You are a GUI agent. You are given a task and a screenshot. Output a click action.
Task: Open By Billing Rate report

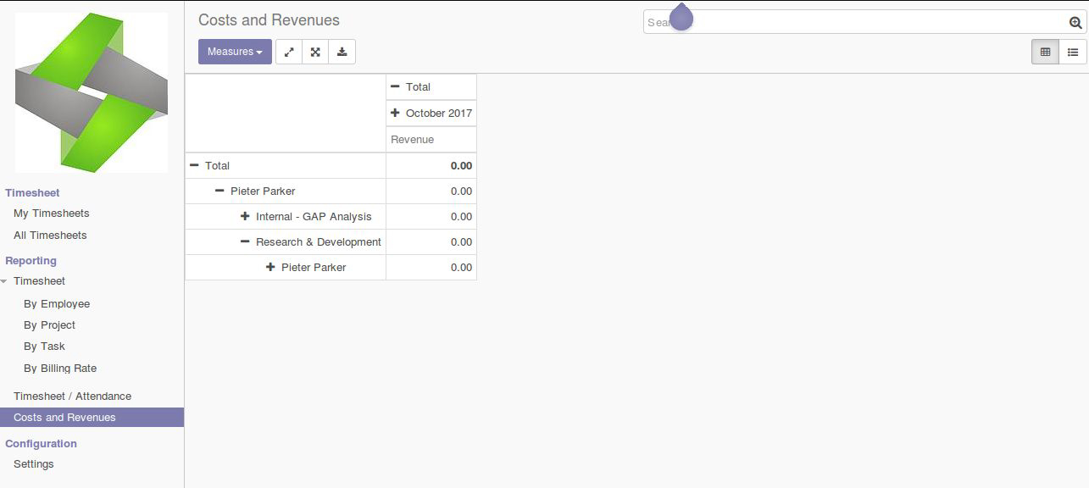(60, 369)
